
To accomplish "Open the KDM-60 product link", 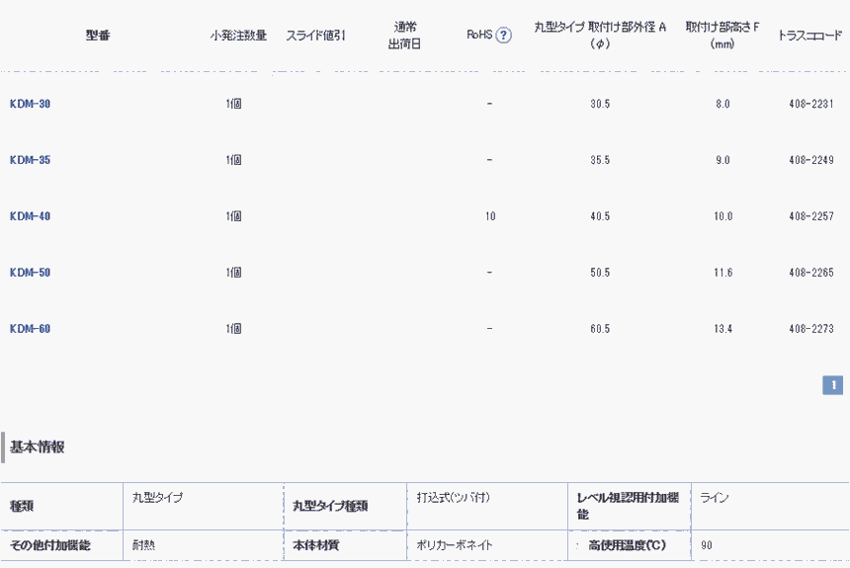I will click(30, 329).
